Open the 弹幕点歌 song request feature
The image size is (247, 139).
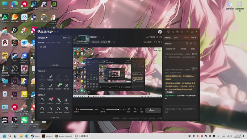[66, 86]
